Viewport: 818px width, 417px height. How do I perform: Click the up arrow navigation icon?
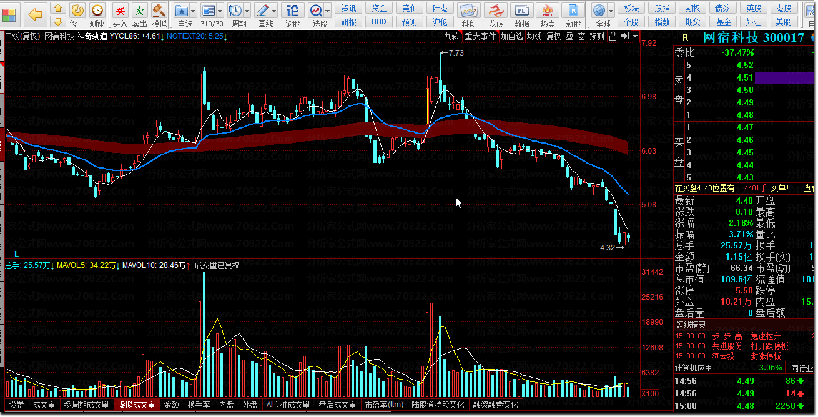point(57,9)
